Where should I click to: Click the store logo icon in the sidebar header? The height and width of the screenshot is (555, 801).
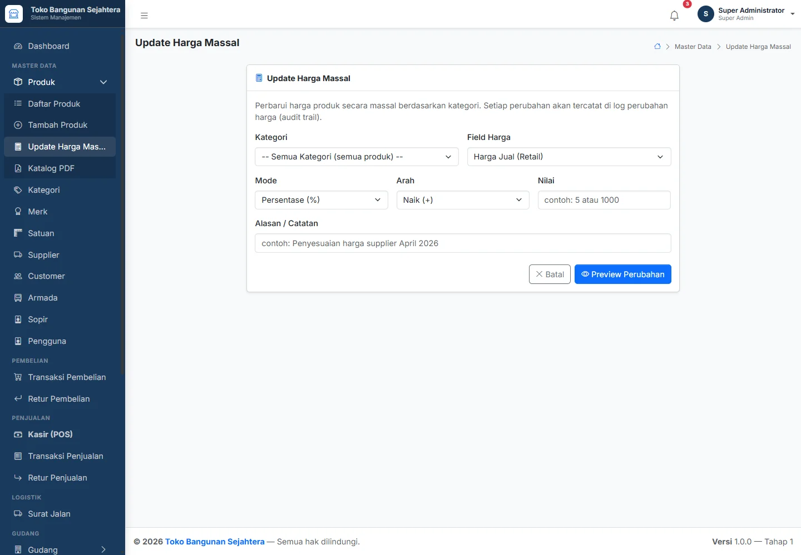(x=14, y=14)
